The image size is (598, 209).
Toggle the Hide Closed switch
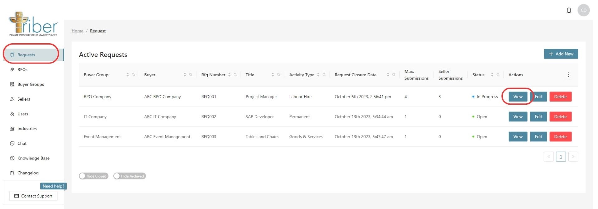93,176
